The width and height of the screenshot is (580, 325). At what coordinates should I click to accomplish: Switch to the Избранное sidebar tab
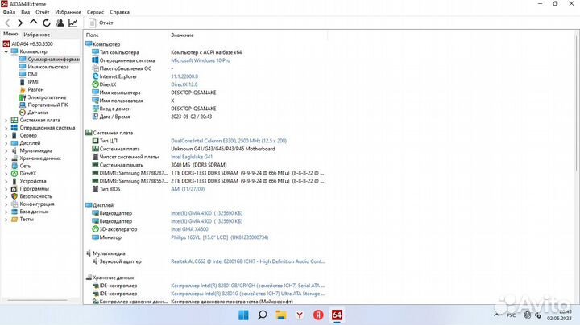point(36,35)
